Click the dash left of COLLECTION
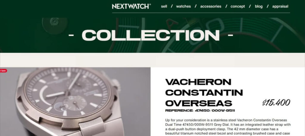This screenshot has width=305, height=136. pyautogui.click(x=71, y=35)
